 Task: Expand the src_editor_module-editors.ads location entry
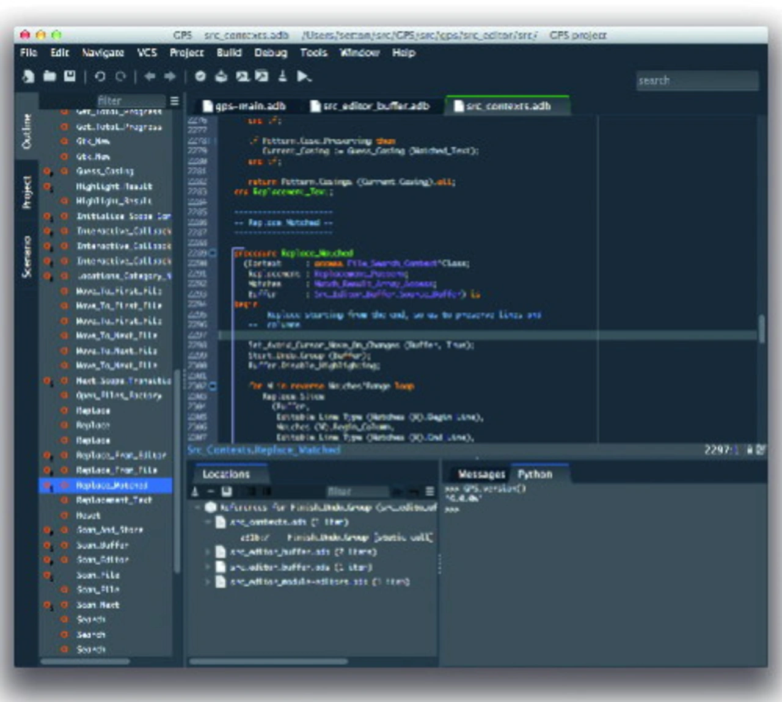208,582
